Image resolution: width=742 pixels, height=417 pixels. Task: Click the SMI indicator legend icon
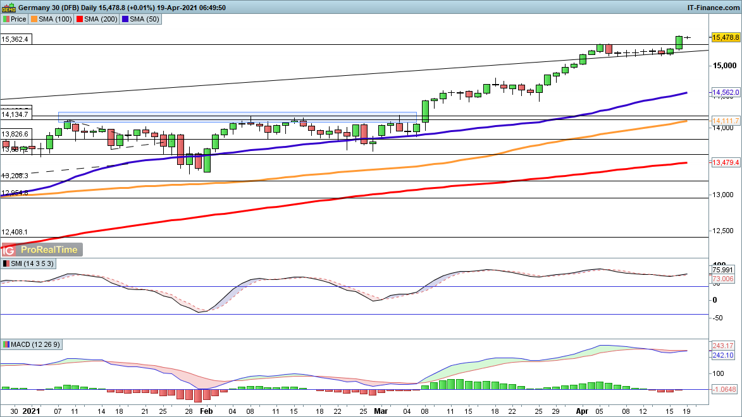pos(6,263)
